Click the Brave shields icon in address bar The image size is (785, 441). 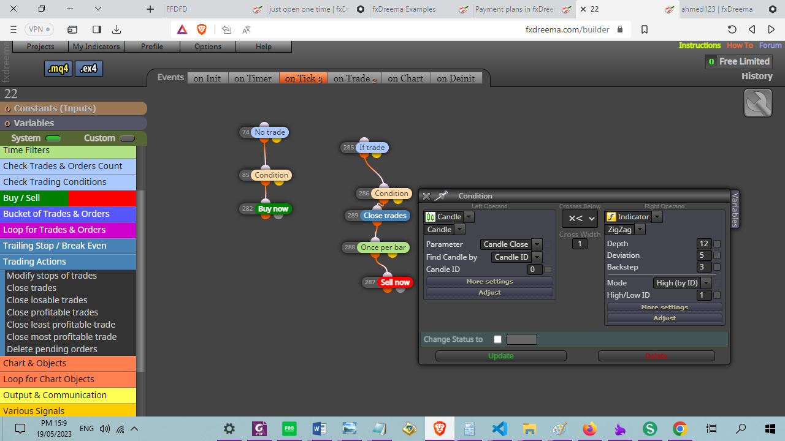(202, 29)
